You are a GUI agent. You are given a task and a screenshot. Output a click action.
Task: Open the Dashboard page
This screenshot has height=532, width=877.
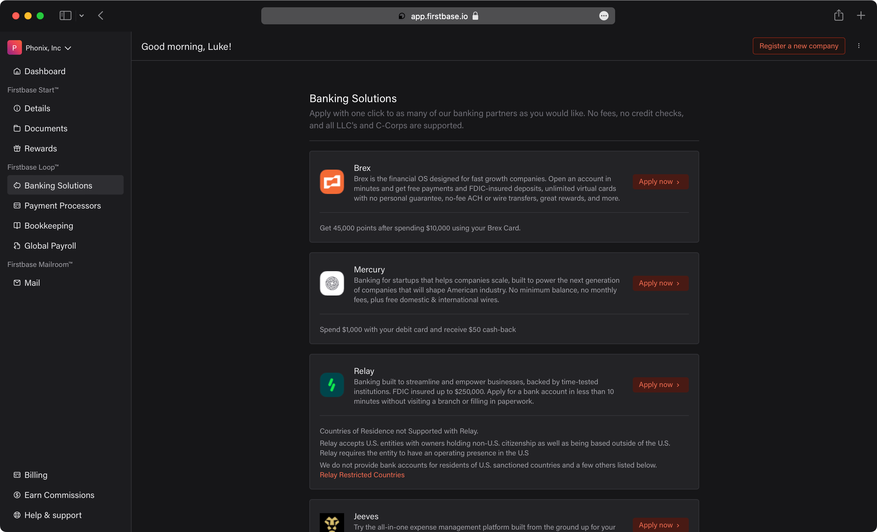(65, 71)
